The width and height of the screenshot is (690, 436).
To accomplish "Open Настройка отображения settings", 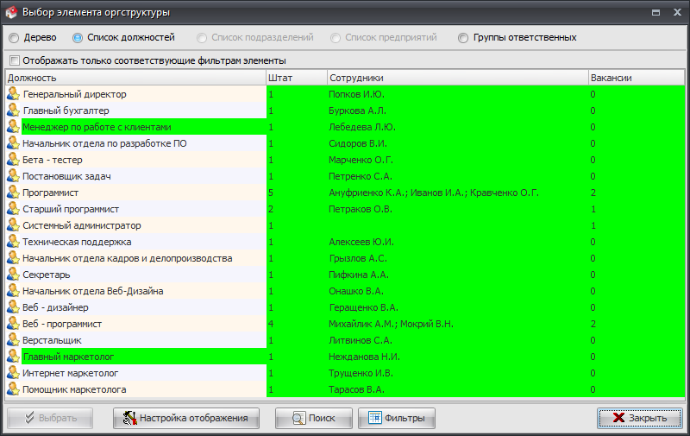I will click(x=185, y=418).
